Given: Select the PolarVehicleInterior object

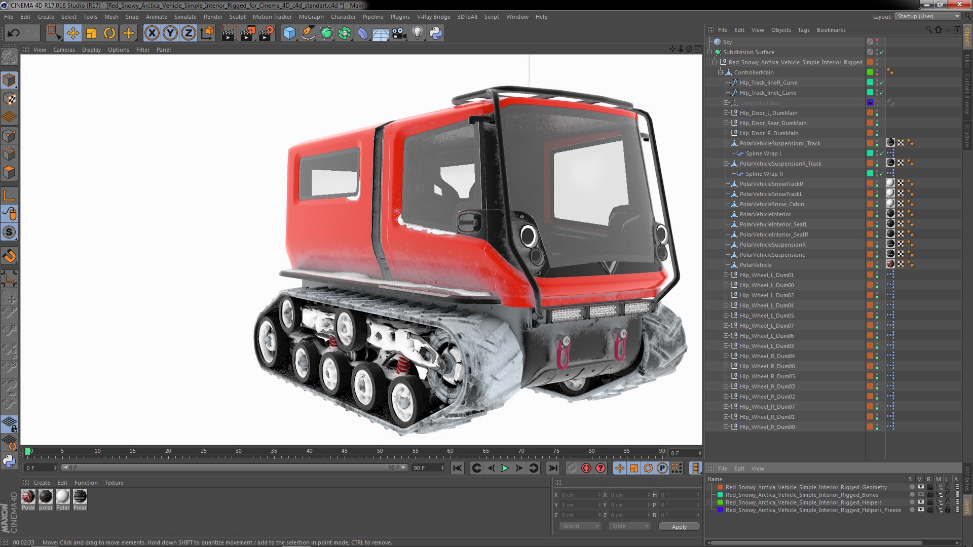Looking at the screenshot, I should pos(765,214).
